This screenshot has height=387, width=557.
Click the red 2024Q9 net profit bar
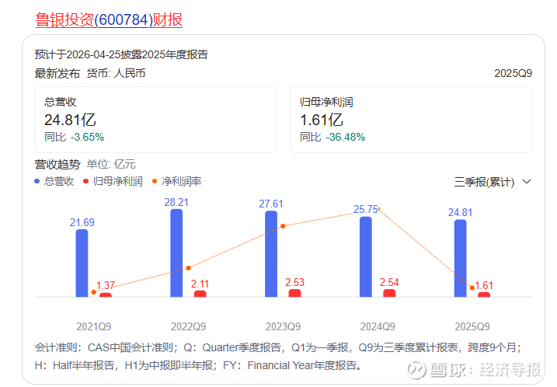pyautogui.click(x=389, y=293)
